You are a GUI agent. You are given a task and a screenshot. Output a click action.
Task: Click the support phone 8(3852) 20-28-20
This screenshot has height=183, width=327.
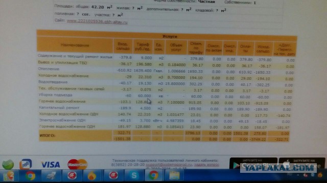[128, 164]
